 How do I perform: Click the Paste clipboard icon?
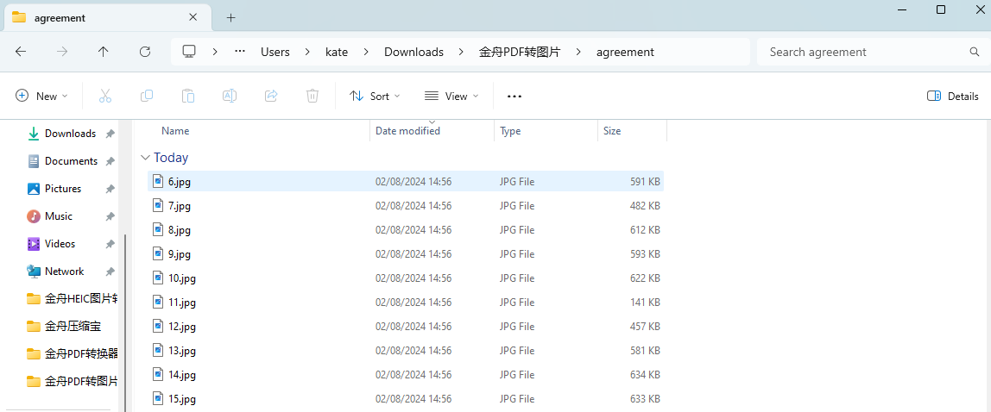click(188, 97)
